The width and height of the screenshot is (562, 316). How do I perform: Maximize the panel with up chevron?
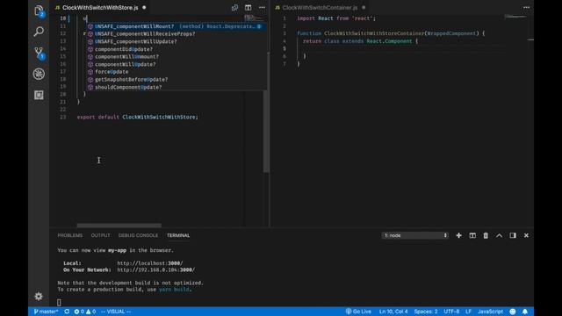tap(500, 235)
